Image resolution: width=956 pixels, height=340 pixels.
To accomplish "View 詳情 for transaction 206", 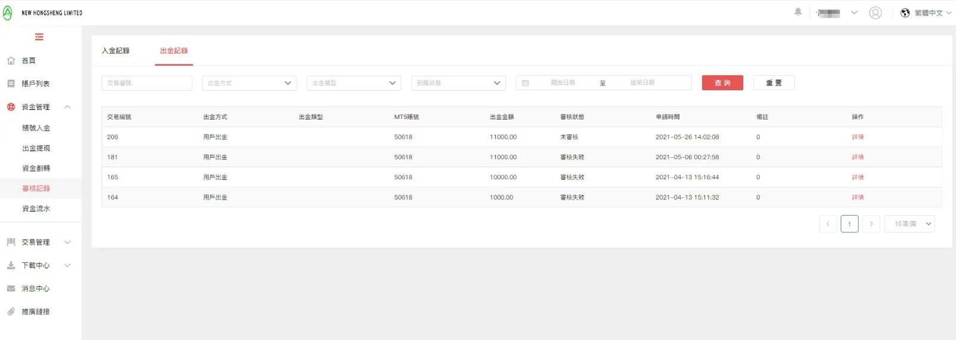I will tap(857, 137).
